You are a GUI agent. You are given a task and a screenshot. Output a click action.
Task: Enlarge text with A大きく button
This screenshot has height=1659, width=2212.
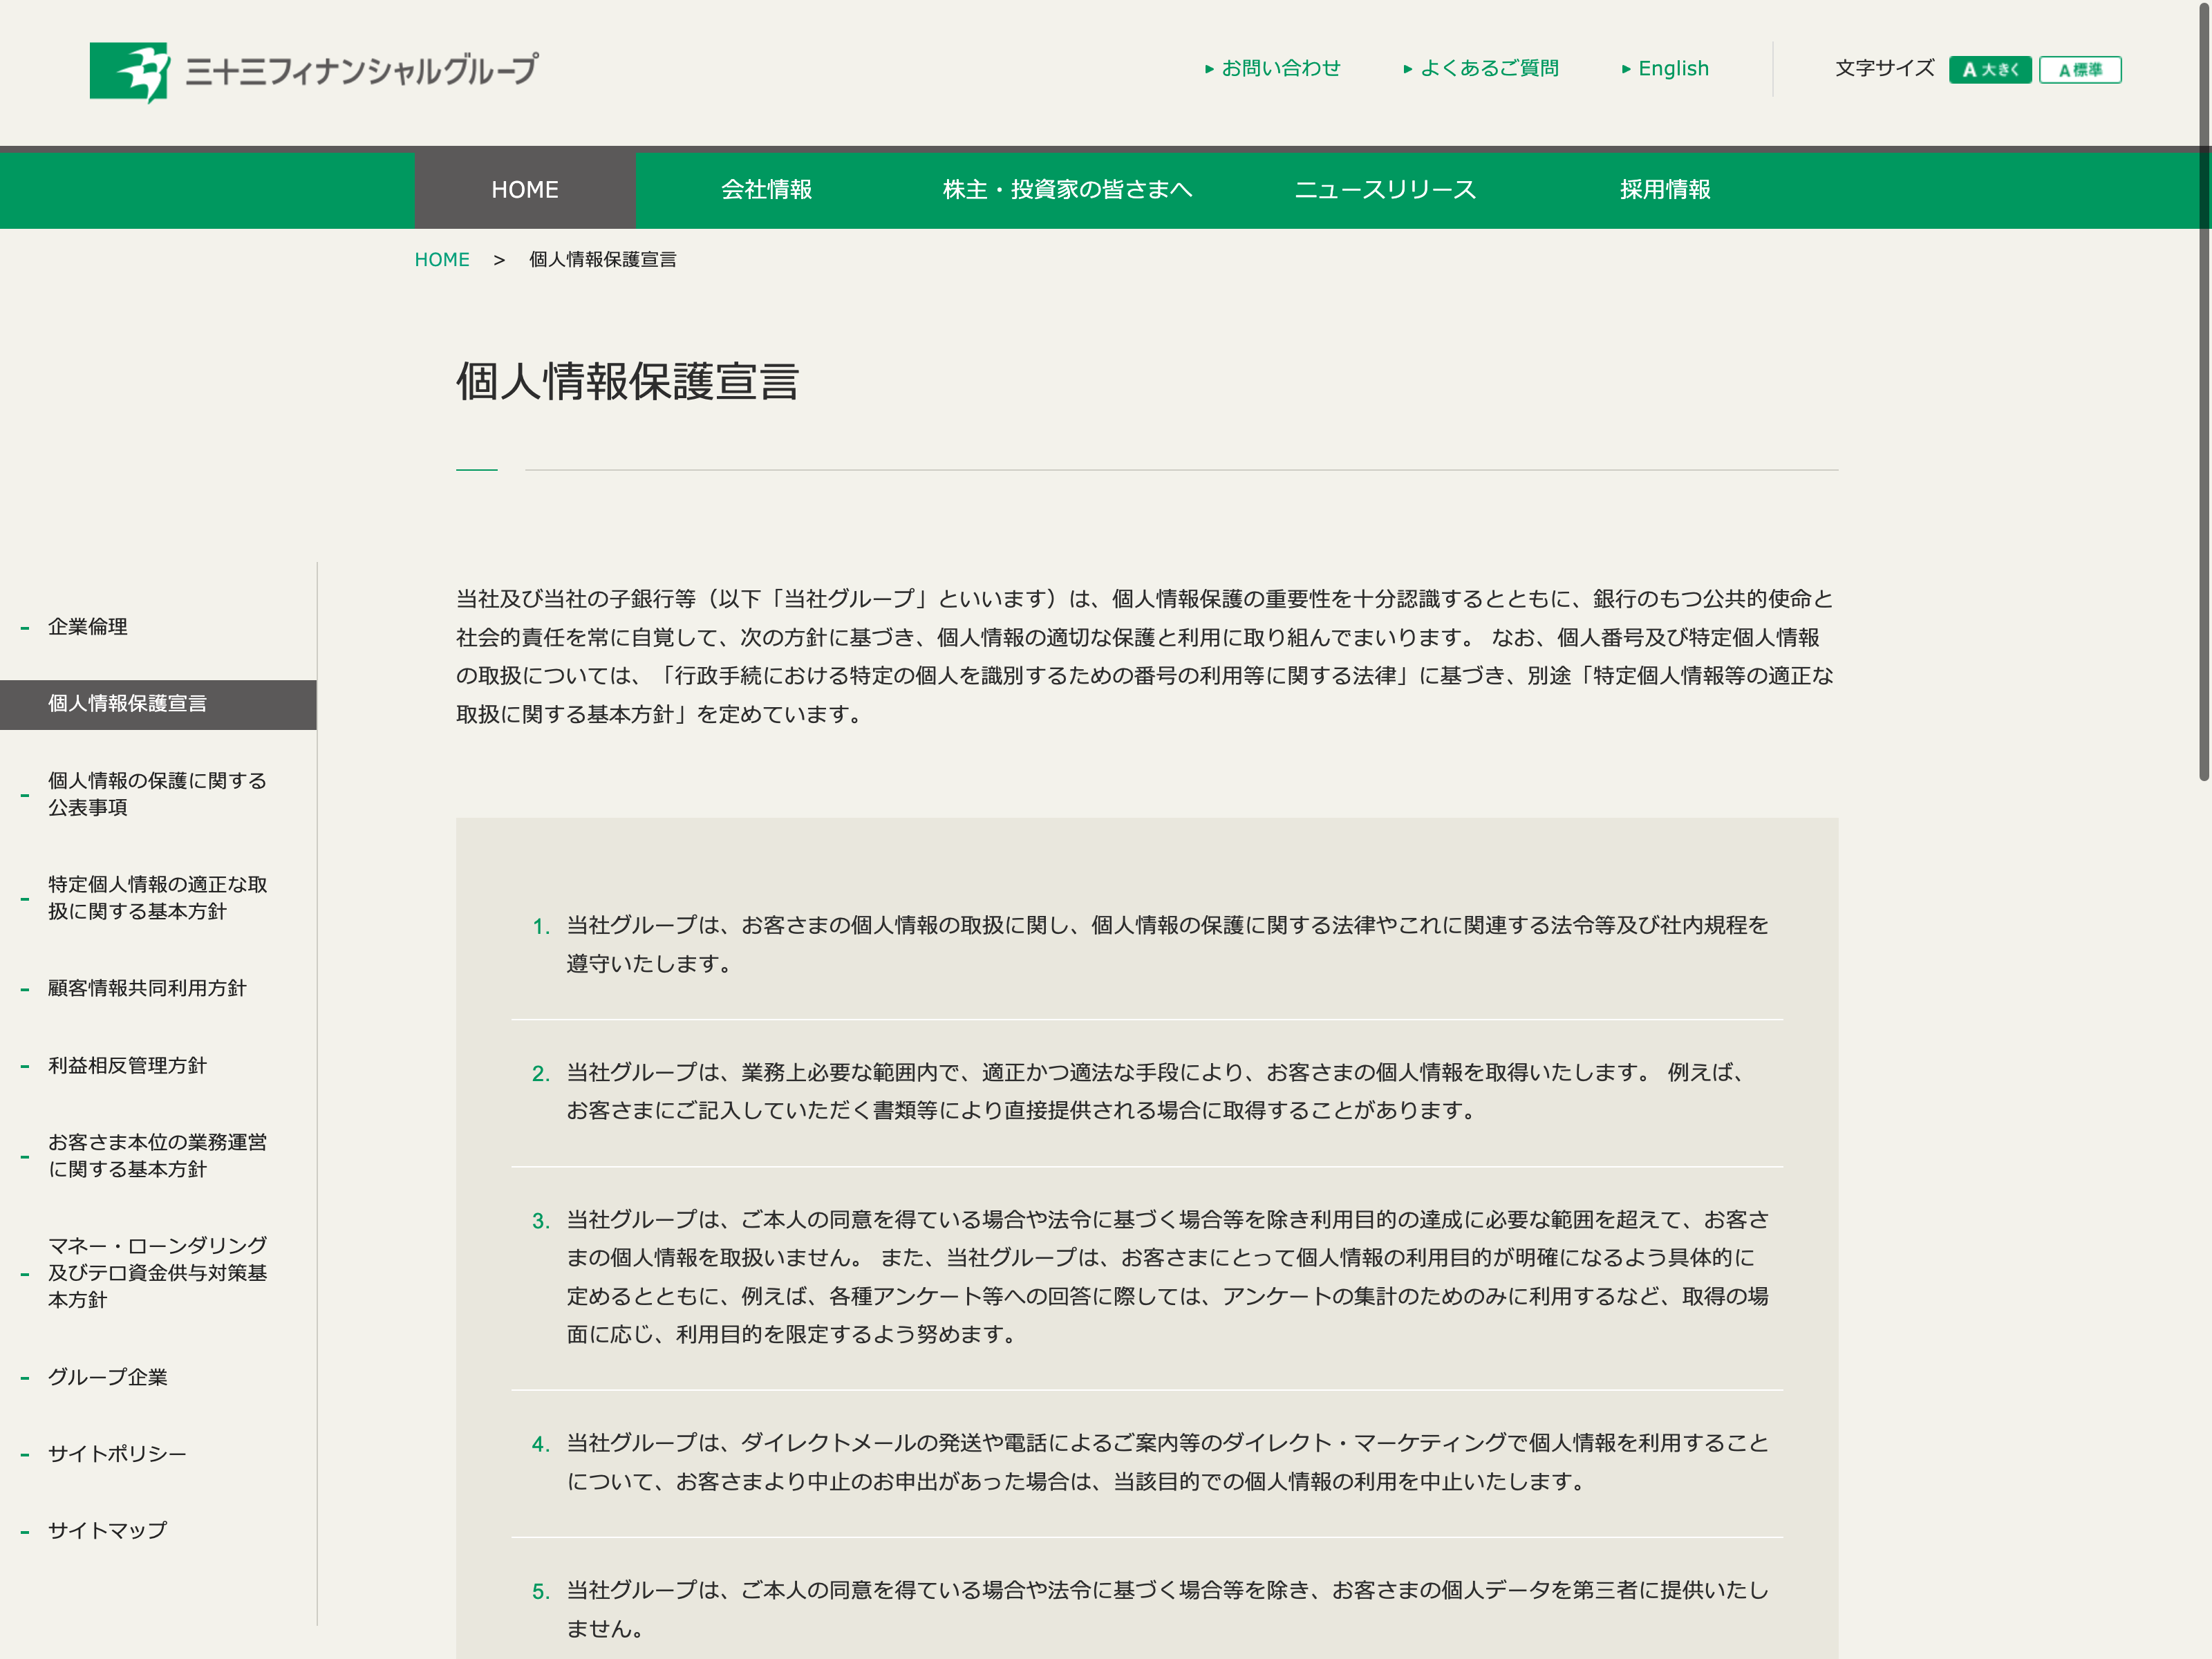pyautogui.click(x=1989, y=70)
